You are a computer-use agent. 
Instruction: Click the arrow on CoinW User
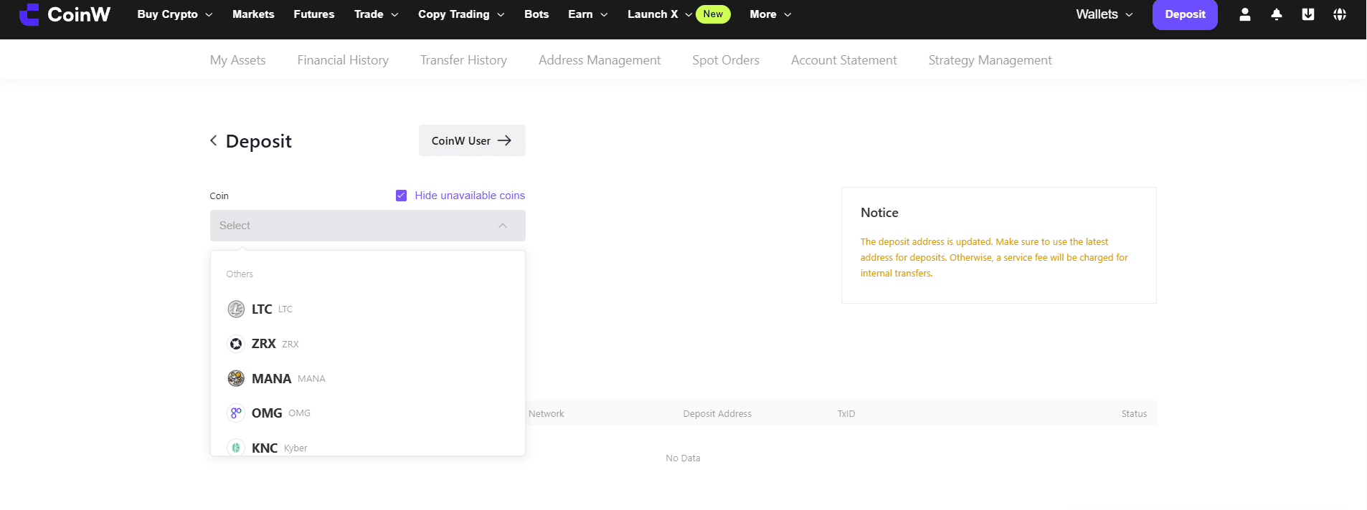pyautogui.click(x=504, y=140)
